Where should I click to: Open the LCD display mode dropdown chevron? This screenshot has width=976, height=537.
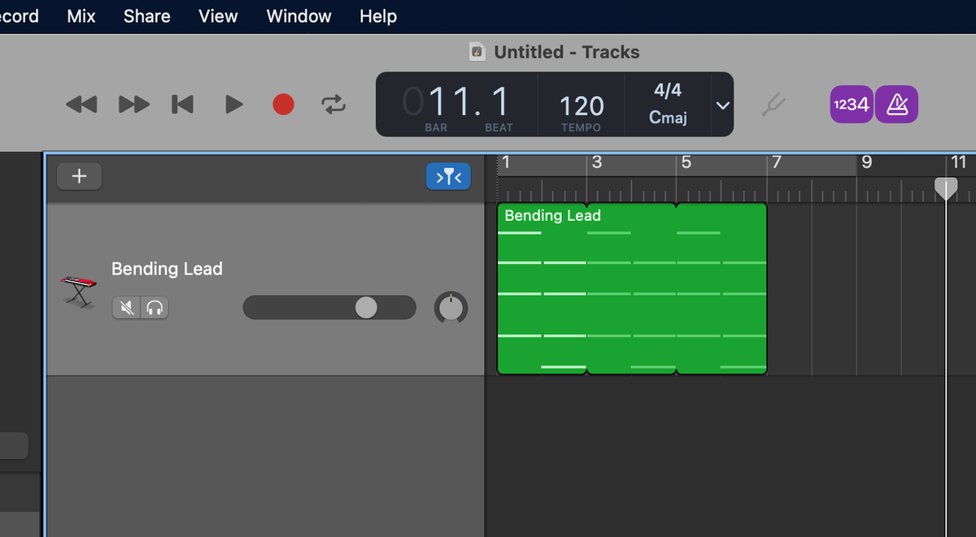pos(722,104)
